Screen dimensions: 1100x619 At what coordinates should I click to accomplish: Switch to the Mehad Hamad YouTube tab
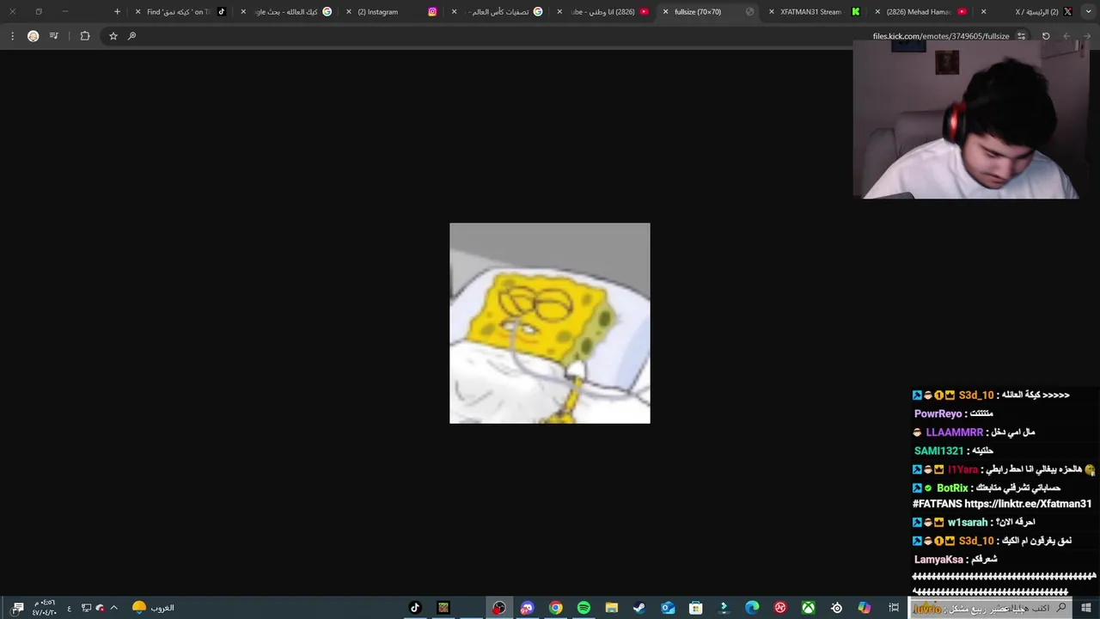(x=920, y=12)
